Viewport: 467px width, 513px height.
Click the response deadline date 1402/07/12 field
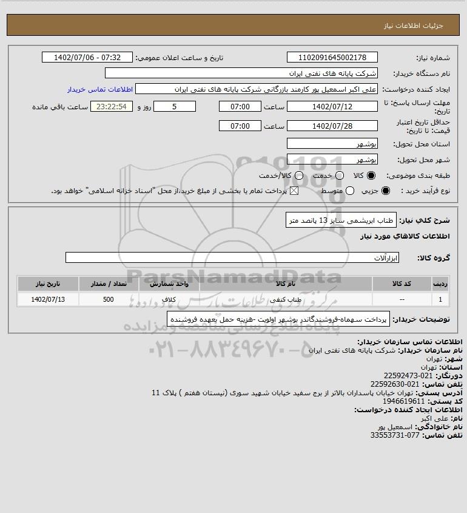pyautogui.click(x=332, y=107)
